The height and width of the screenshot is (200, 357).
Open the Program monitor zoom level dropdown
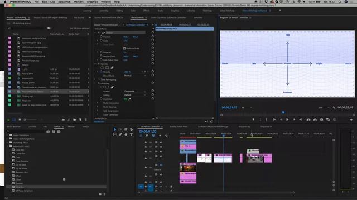point(247,107)
